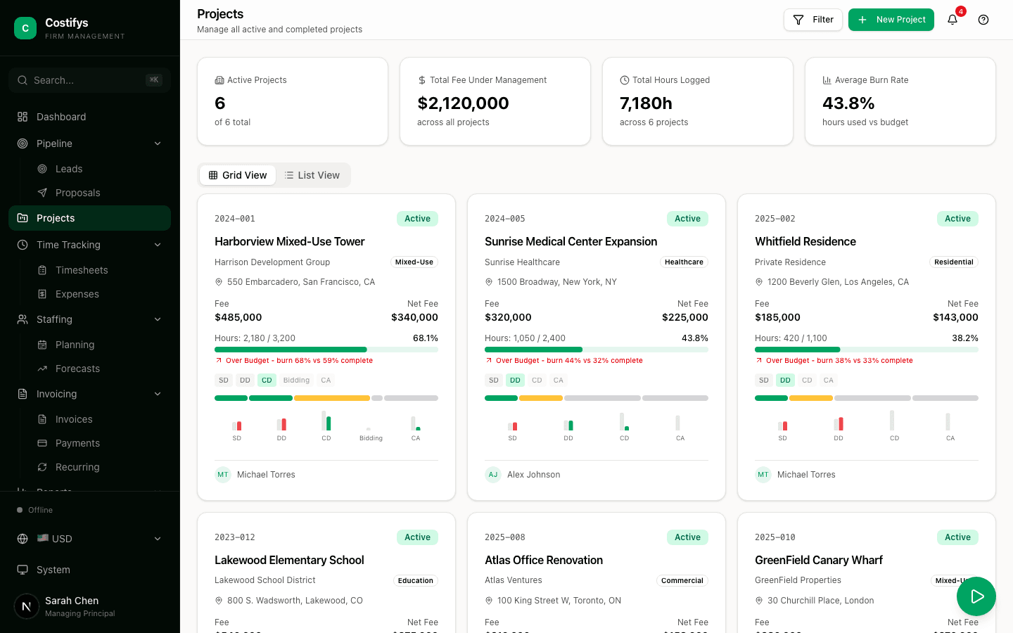This screenshot has width=1013, height=633.
Task: Click the Harborview Tower hours progress bar
Action: (x=326, y=350)
